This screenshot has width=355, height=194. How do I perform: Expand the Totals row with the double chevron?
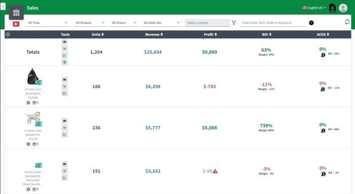64,49
